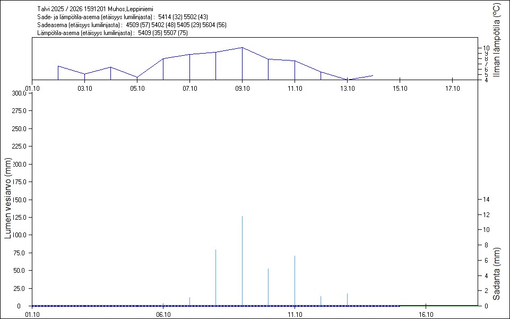
Task: Click the 03.10 date label on temperature axis
Action: 84,88
